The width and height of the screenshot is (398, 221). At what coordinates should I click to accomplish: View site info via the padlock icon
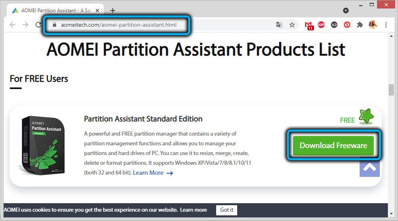55,25
